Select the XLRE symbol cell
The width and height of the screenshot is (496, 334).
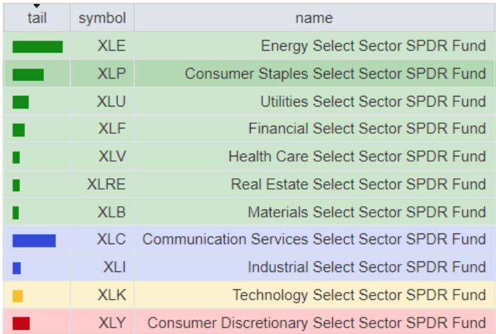point(106,184)
